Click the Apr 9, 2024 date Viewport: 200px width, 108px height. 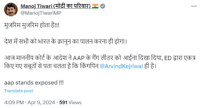[41, 103]
